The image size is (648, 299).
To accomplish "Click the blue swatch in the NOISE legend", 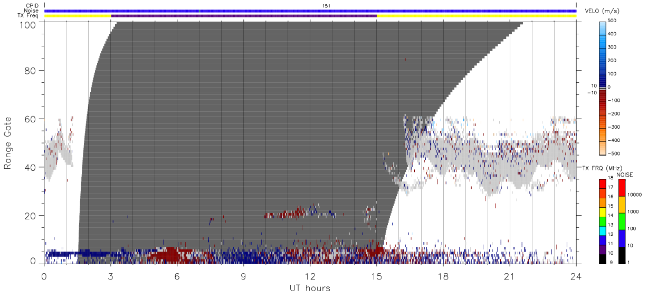I will tap(622, 238).
